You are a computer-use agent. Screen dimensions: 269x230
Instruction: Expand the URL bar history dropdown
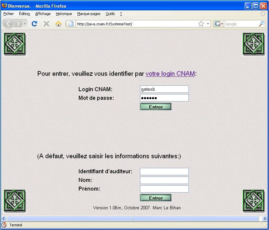pos(208,24)
